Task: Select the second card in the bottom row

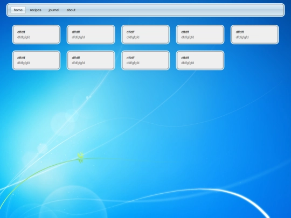Action: 91,60
